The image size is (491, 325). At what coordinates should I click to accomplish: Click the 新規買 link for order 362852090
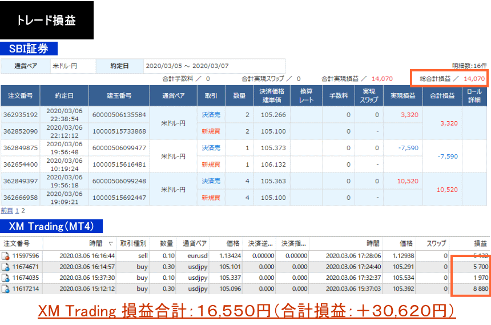pos(211,131)
